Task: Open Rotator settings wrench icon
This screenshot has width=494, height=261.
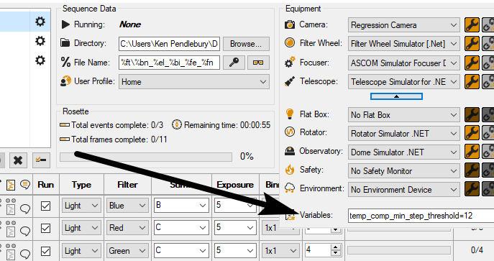Action: pos(472,133)
